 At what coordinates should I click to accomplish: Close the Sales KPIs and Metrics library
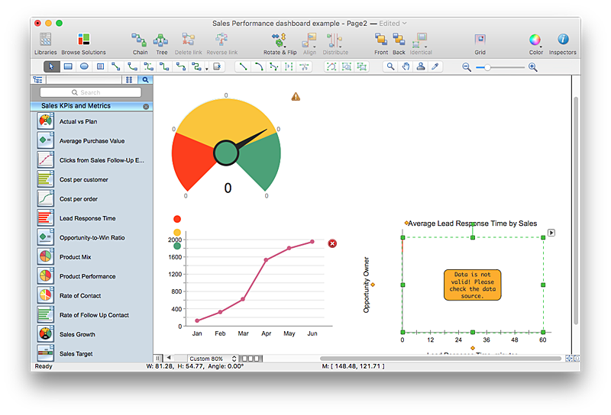[x=146, y=106]
